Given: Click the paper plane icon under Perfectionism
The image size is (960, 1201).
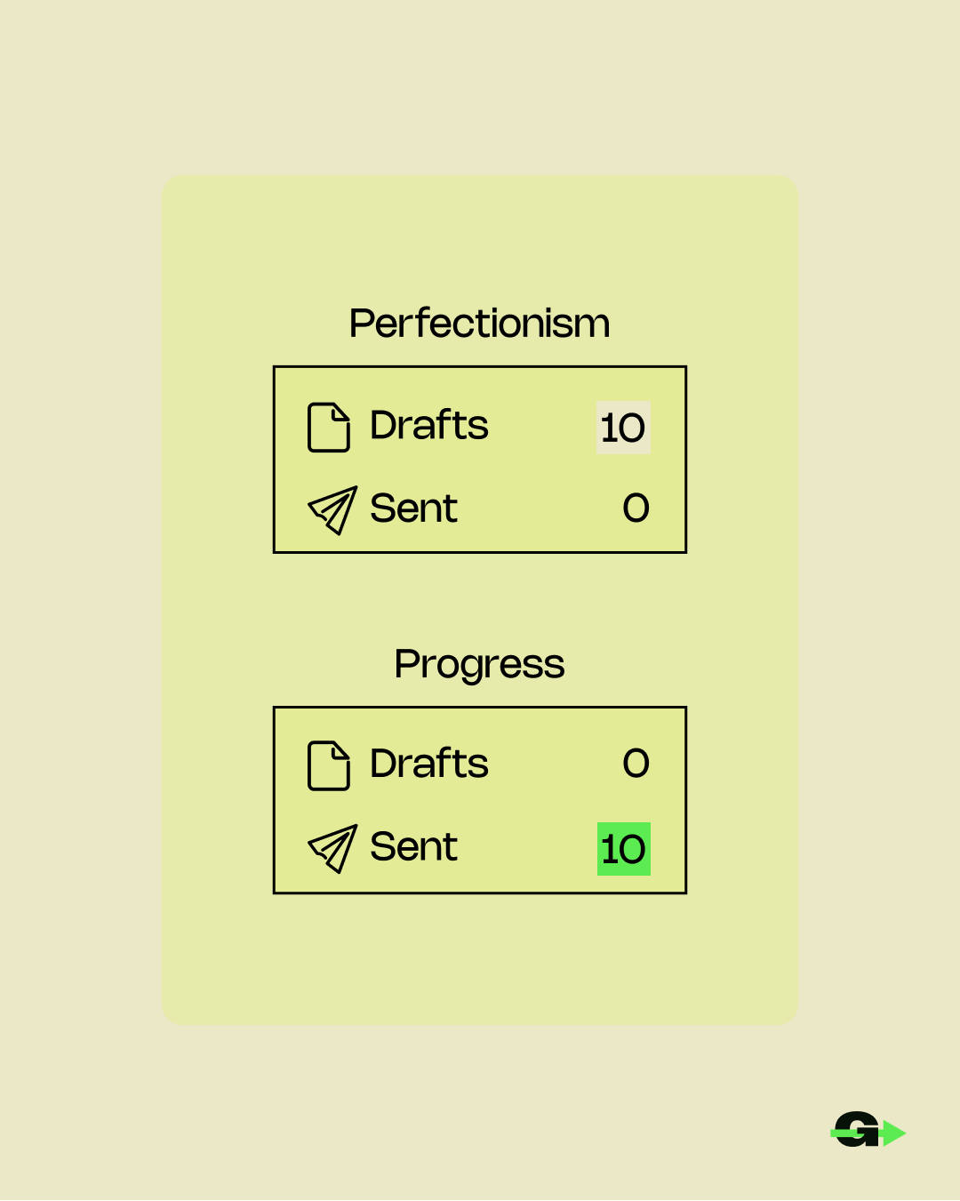Looking at the screenshot, I should (332, 510).
